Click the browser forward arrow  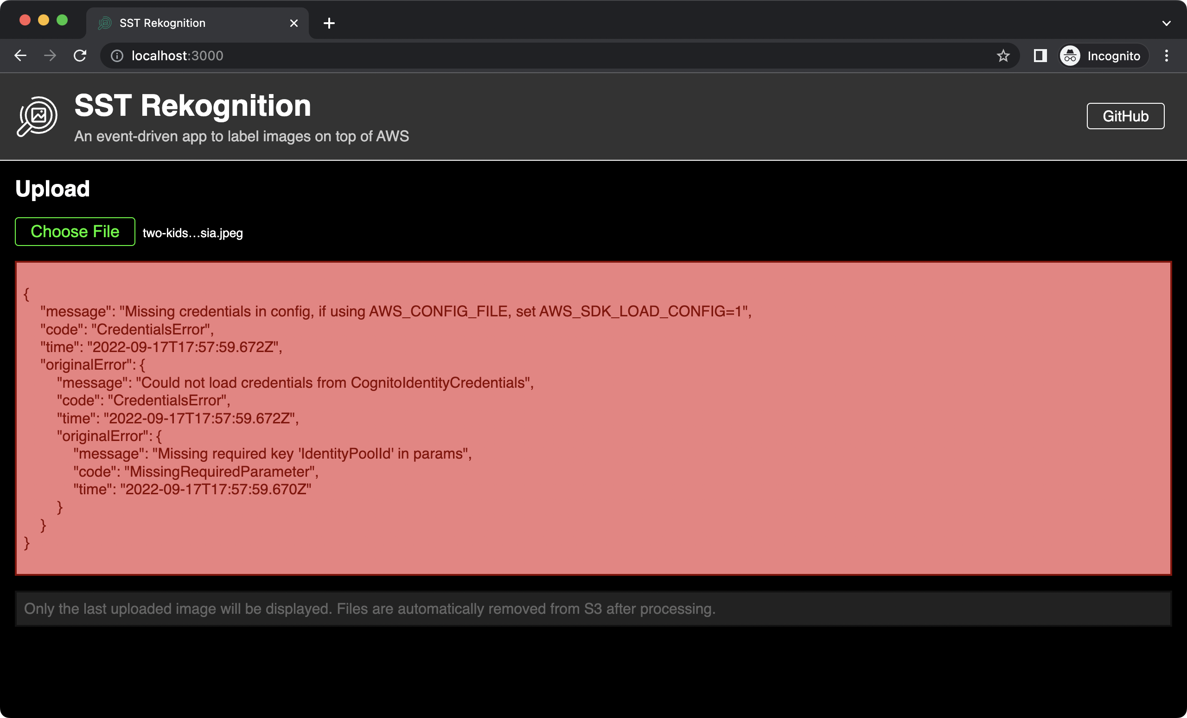coord(50,56)
